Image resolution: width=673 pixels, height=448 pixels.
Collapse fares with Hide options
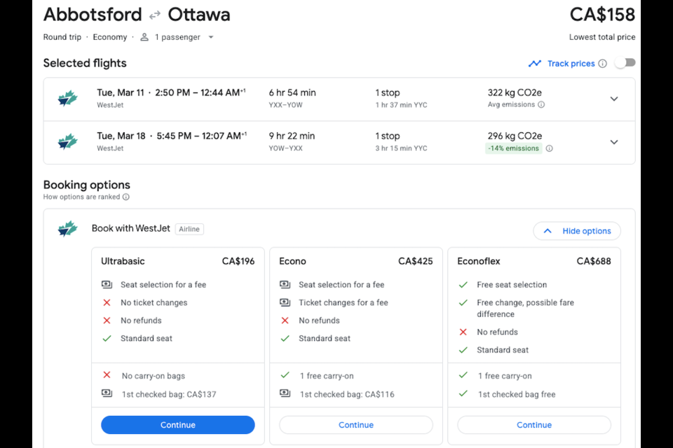click(577, 231)
